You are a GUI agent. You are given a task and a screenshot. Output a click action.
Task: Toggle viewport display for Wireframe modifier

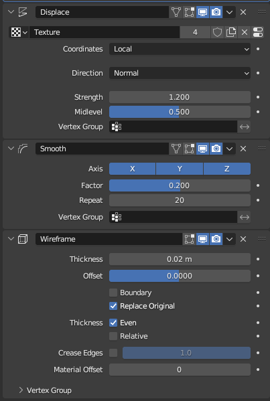(203, 239)
